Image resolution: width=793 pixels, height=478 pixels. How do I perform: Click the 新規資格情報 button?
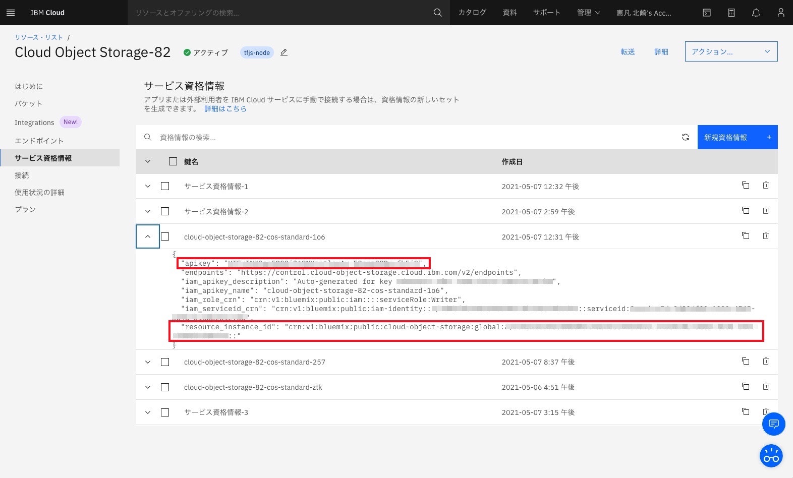tap(738, 137)
